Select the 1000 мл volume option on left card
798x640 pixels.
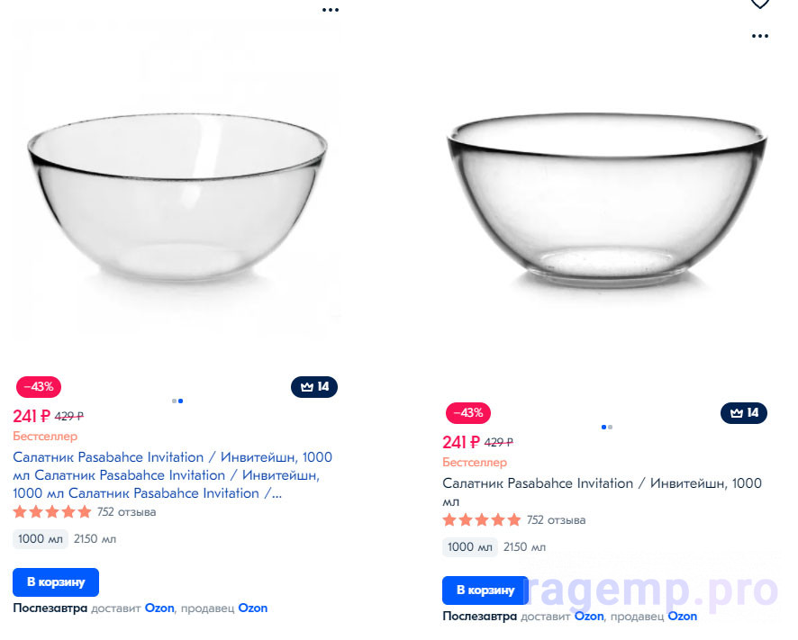(41, 539)
